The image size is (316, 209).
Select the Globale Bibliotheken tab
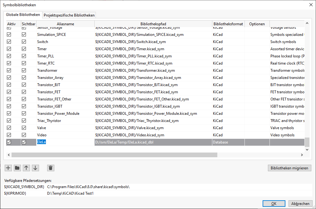[x=23, y=15]
